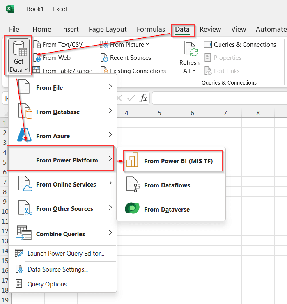The image size is (287, 304).
Task: Select row header 1
Action: coord(5,123)
